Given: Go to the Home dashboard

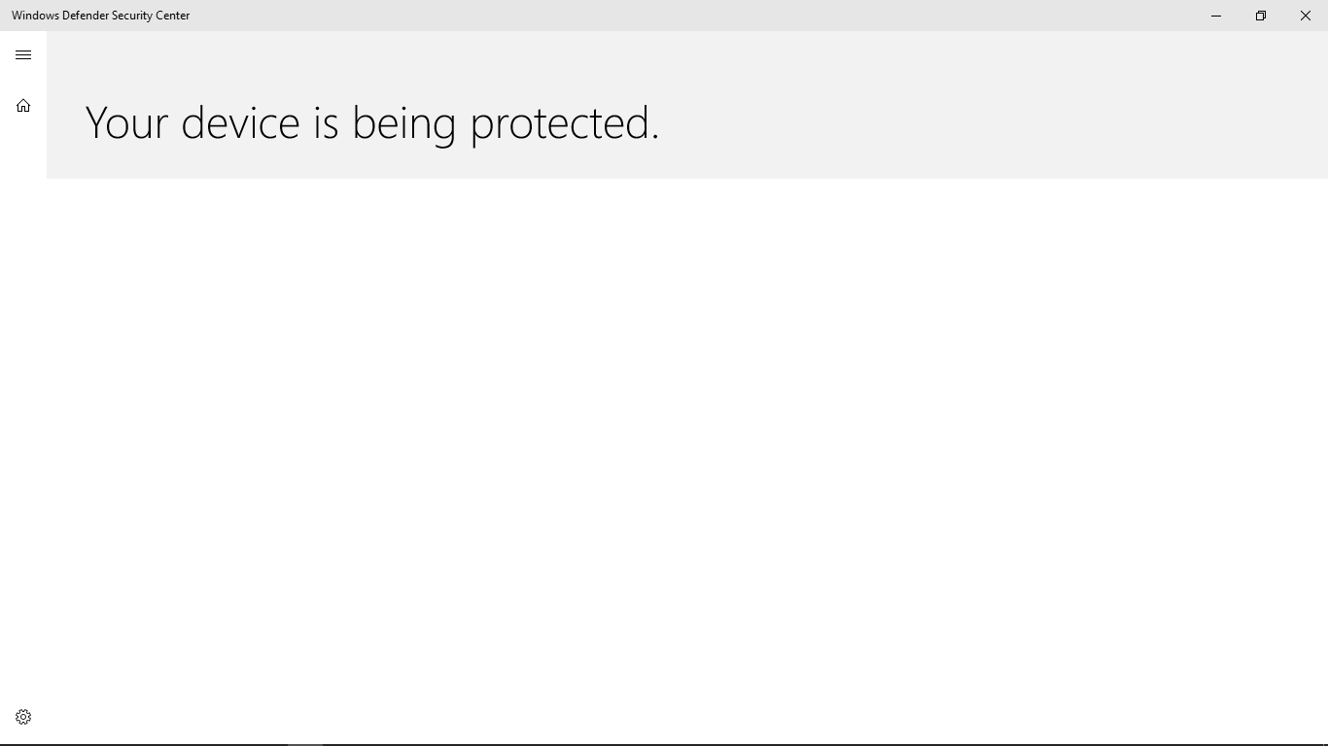Looking at the screenshot, I should 23,106.
